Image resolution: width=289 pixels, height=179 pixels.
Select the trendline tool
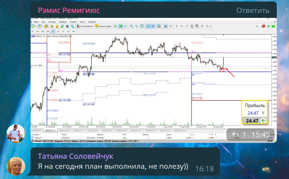click(x=187, y=26)
